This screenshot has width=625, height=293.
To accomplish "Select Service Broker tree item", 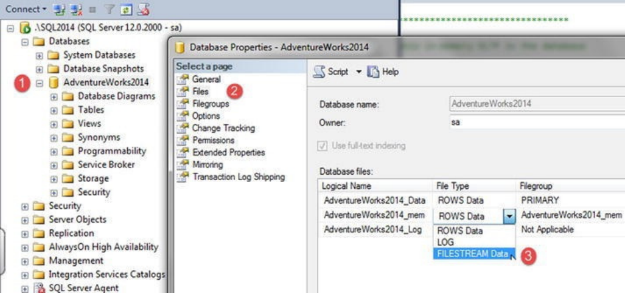I will [x=106, y=164].
